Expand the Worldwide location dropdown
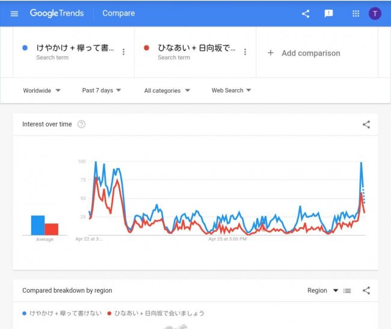 pyautogui.click(x=42, y=90)
